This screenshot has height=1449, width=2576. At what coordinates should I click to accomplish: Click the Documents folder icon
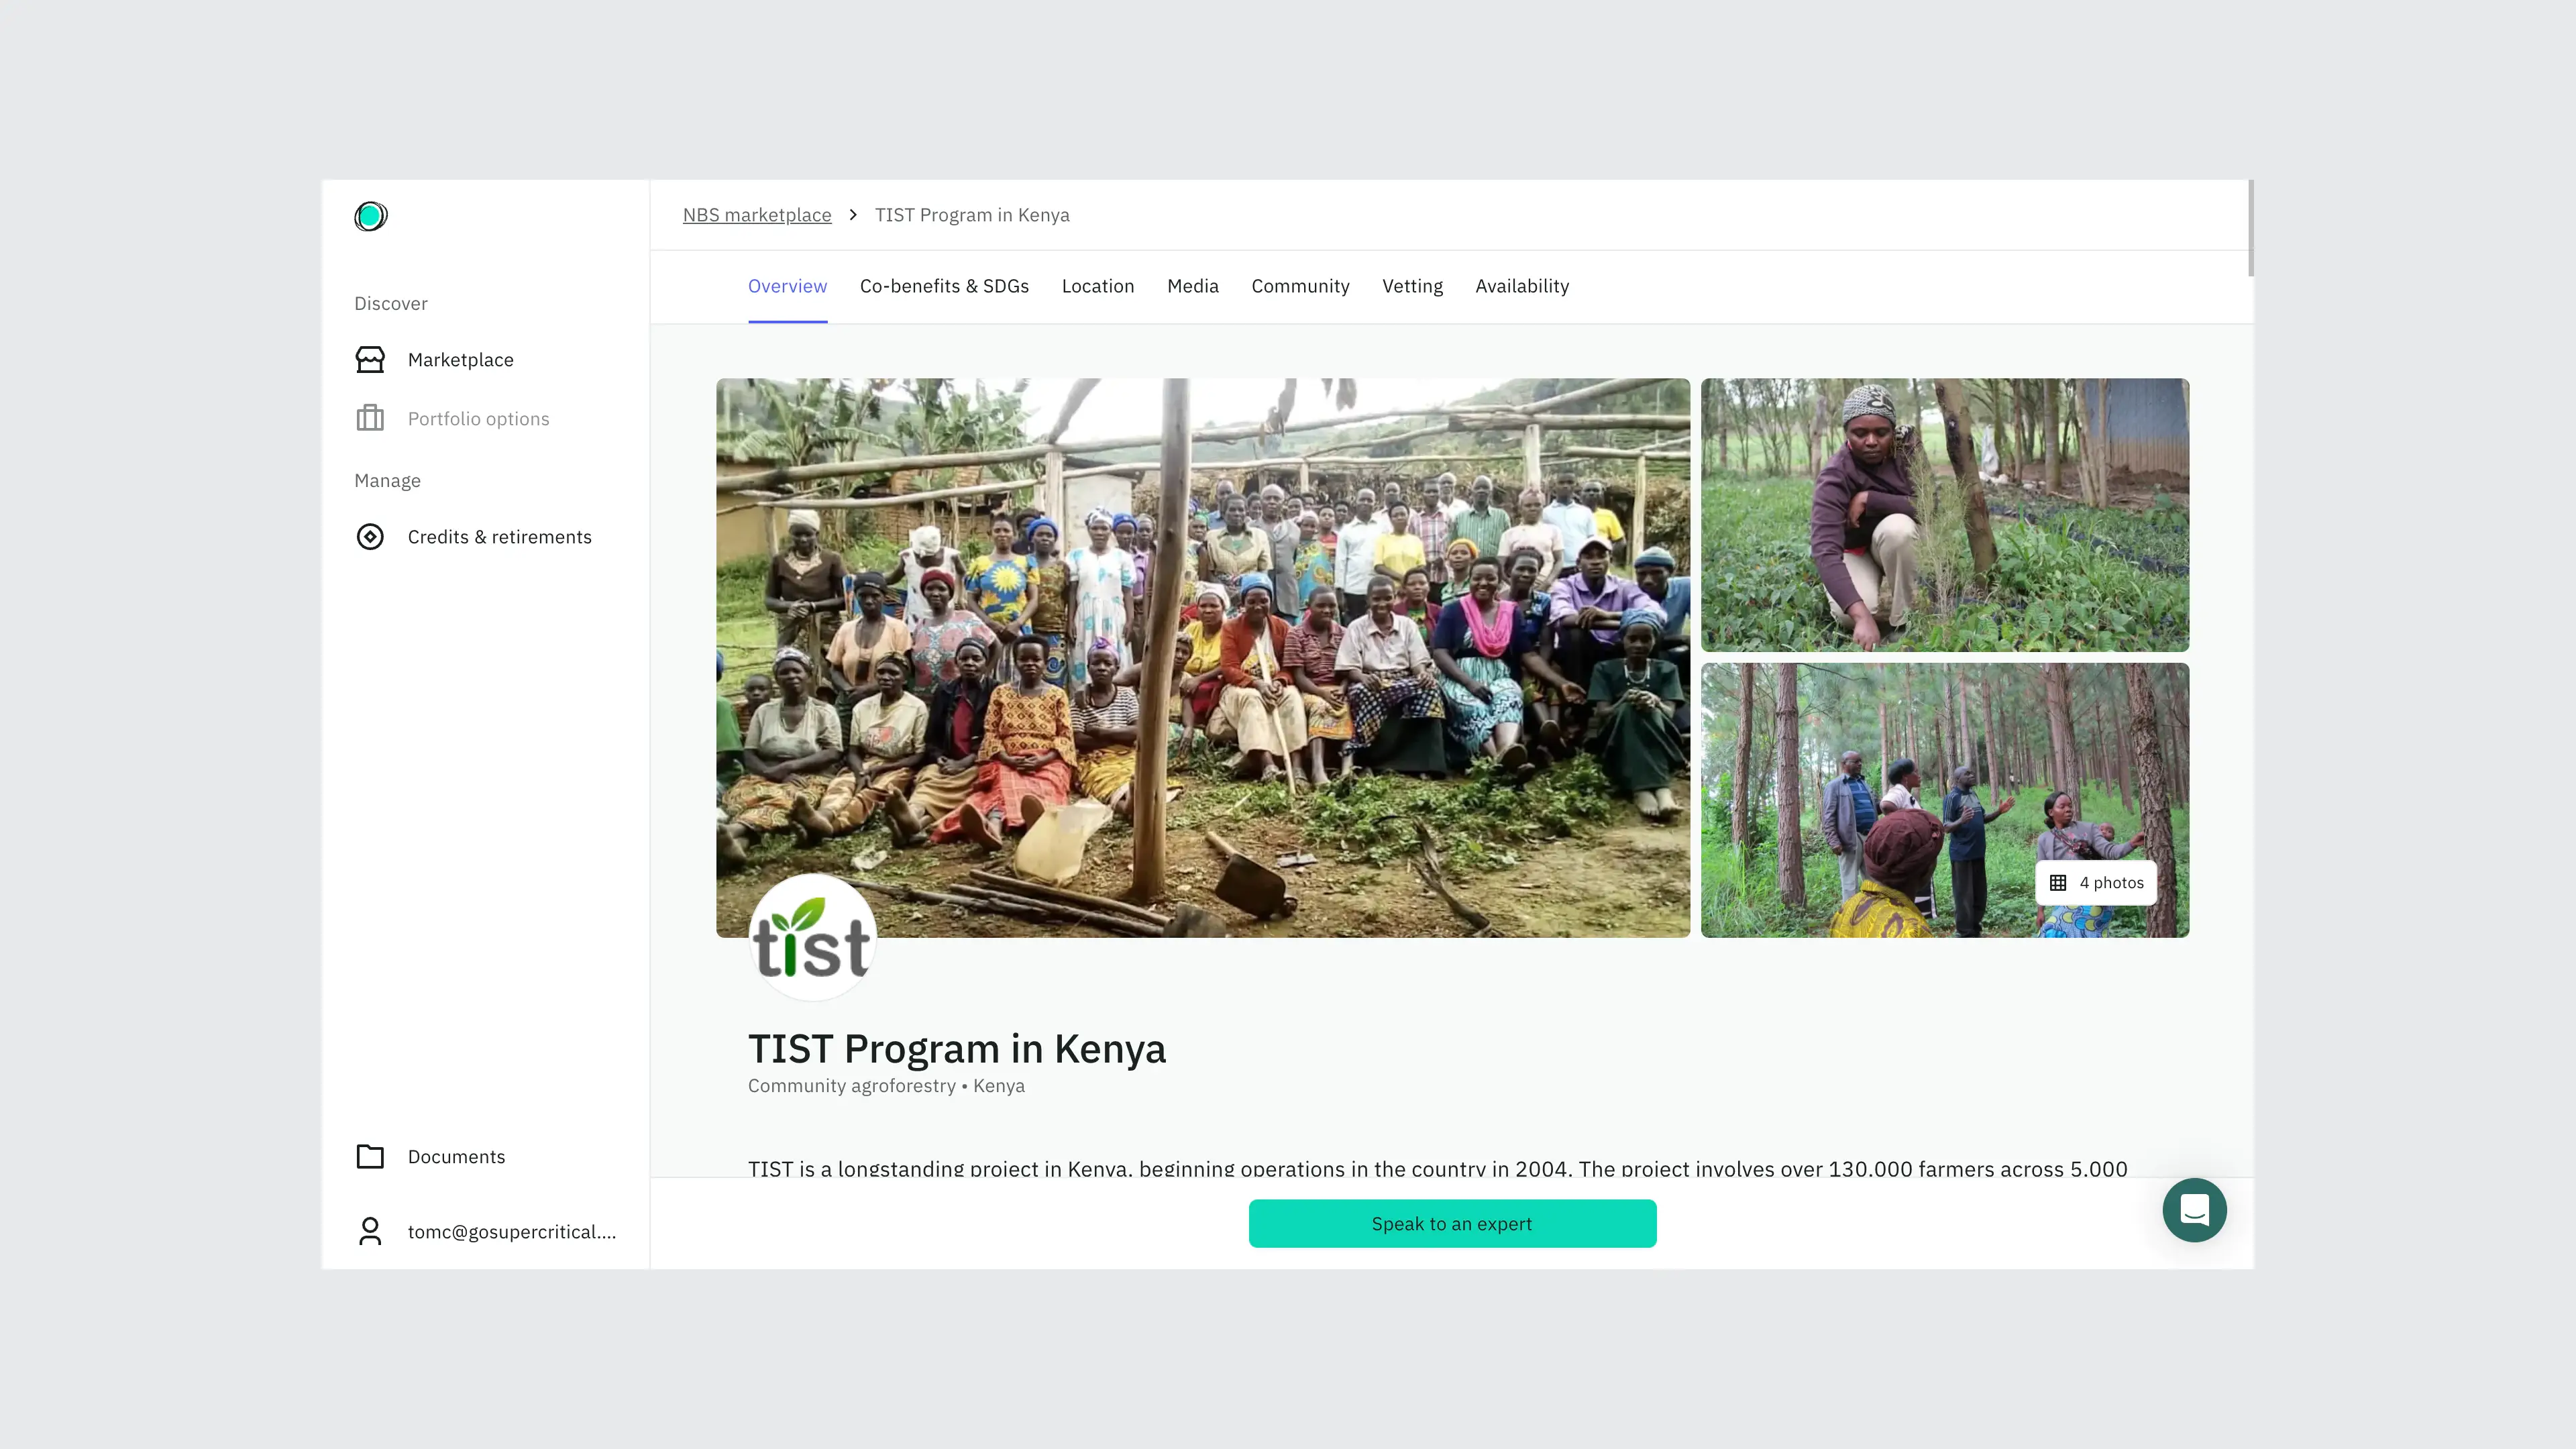click(370, 1156)
